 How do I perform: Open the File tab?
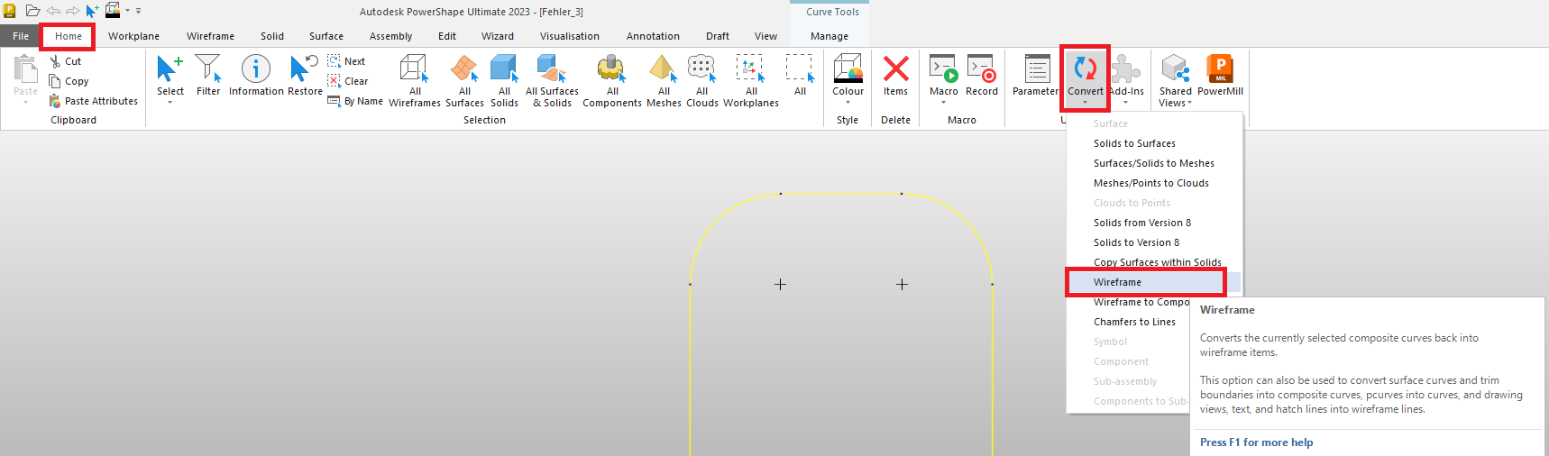pyautogui.click(x=21, y=36)
